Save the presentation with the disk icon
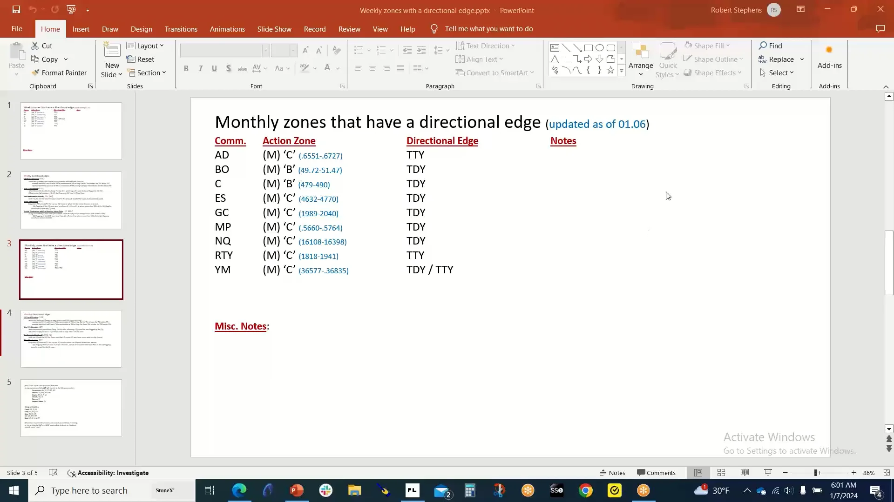This screenshot has height=502, width=894. [x=16, y=9]
